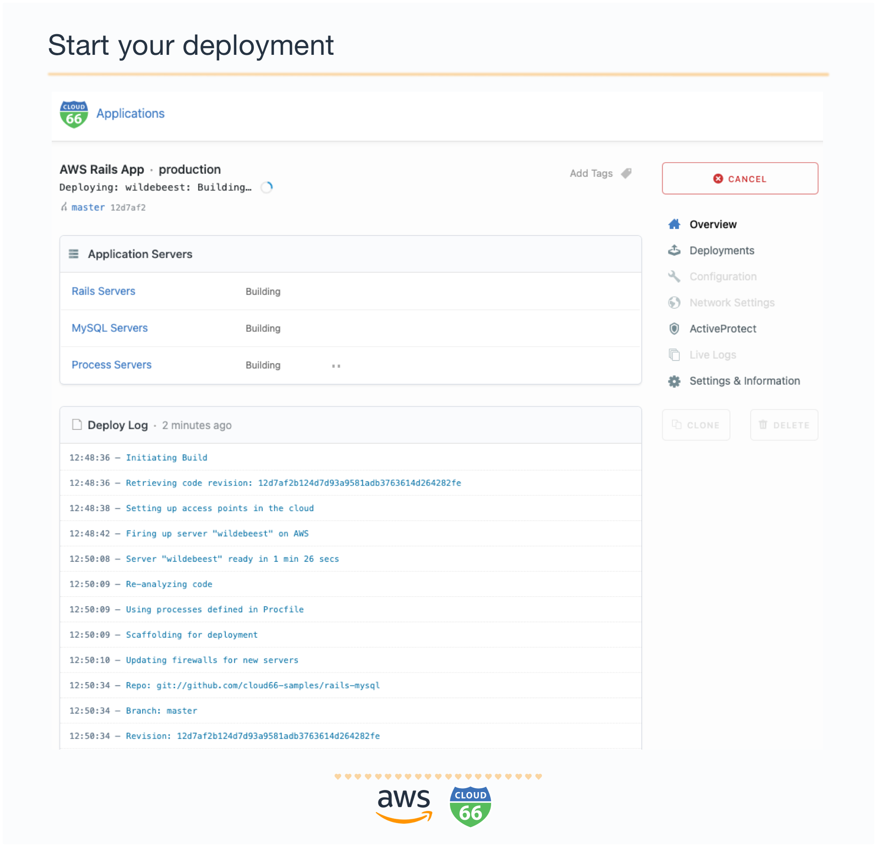877x847 pixels.
Task: Click the Deploy Log document icon
Action: coord(77,425)
